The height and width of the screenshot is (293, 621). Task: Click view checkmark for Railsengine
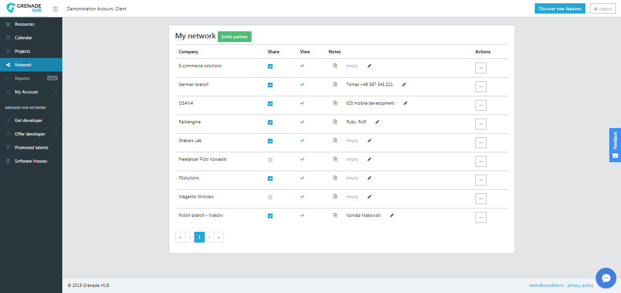coord(302,122)
